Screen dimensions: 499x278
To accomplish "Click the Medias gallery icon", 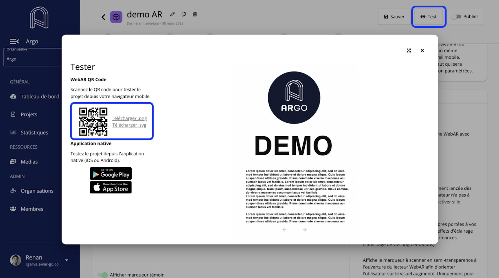I will click(x=13, y=161).
